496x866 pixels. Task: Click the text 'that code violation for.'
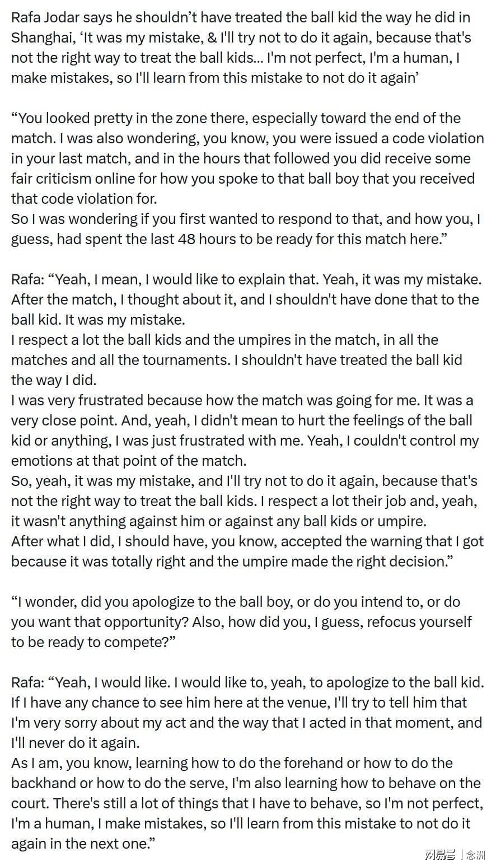(84, 199)
